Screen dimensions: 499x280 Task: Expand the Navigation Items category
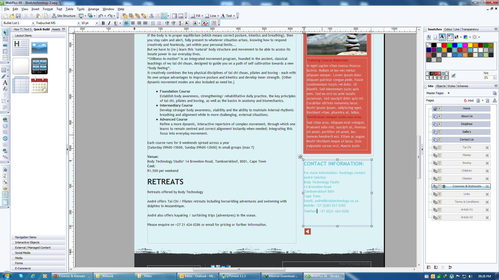point(26,237)
